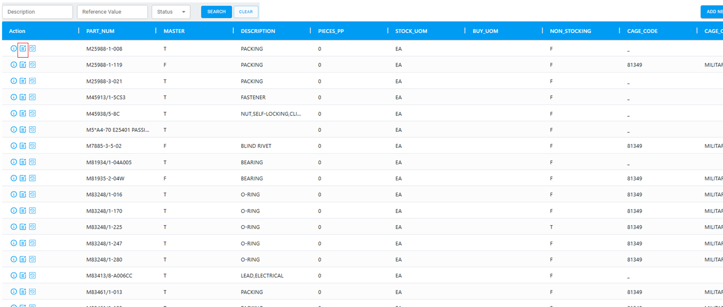The height and width of the screenshot is (307, 723).
Task: Click the STOCK_UOM column header
Action: [x=411, y=31]
